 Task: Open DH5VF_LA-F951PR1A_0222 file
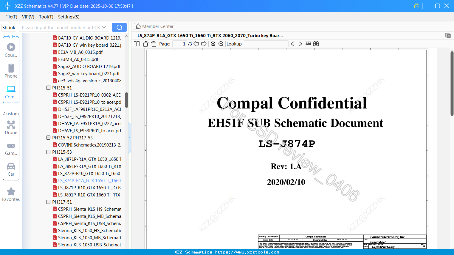87,124
